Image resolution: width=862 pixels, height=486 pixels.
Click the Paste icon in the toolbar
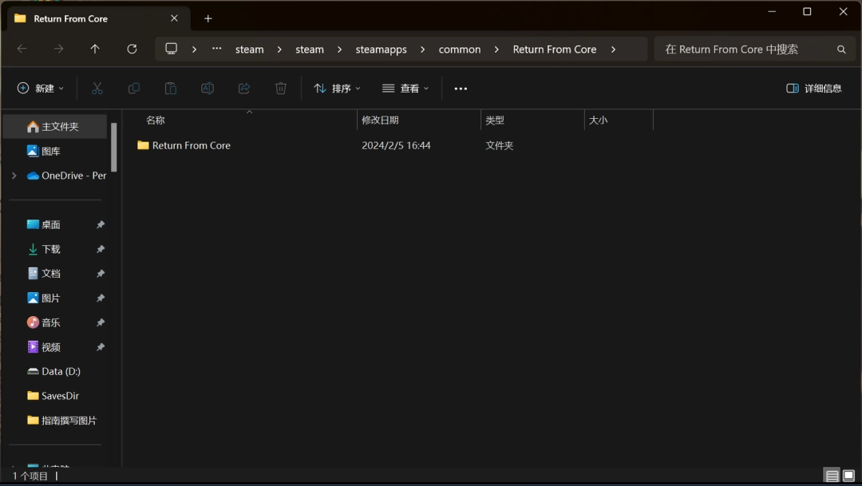[x=170, y=88]
